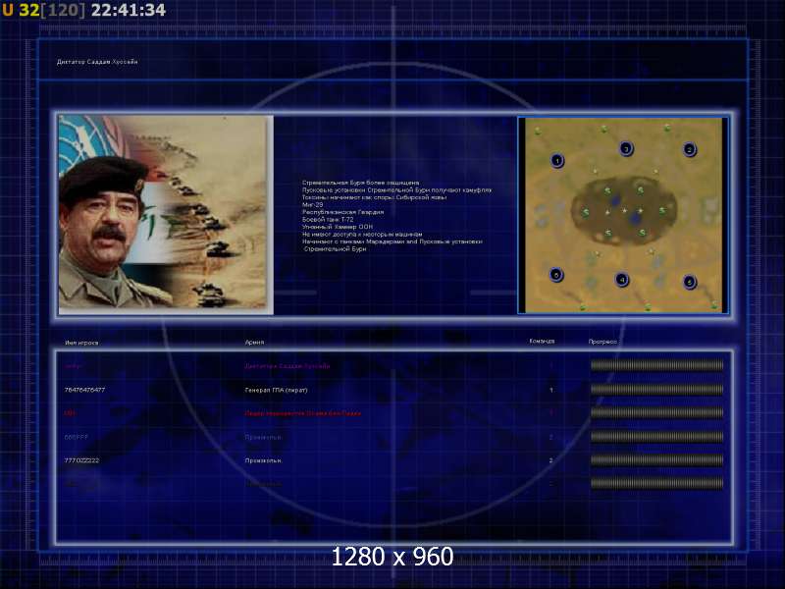This screenshot has height=589, width=785.
Task: Click the 'Имя игрока' column header
Action: 81,343
